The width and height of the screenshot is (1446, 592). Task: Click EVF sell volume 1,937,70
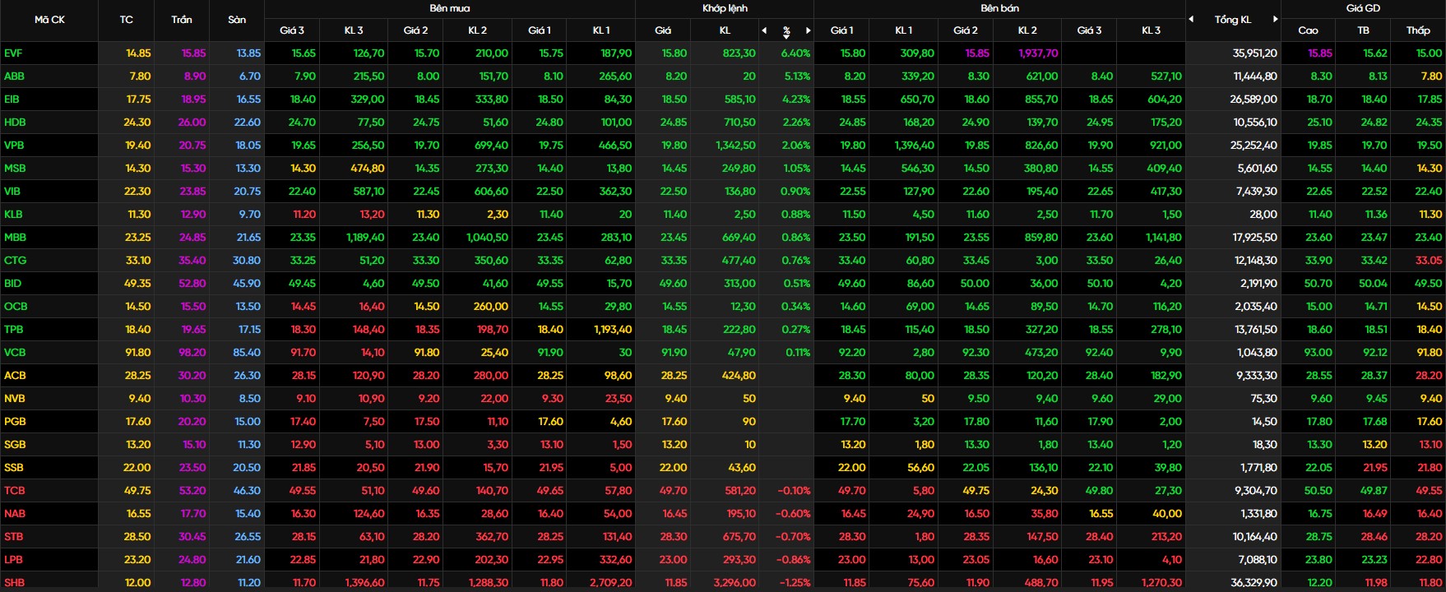pyautogui.click(x=1038, y=53)
